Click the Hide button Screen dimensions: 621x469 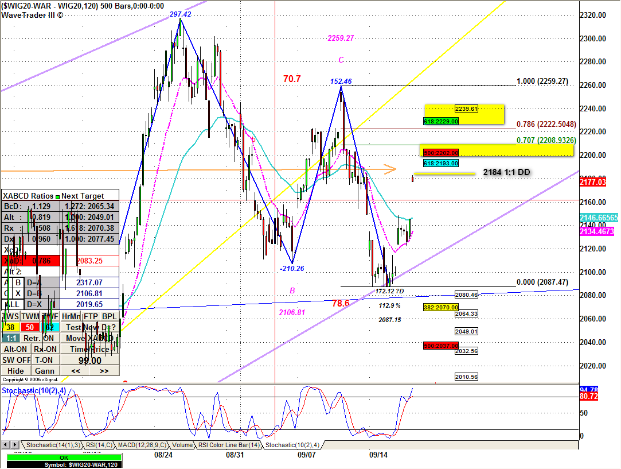(x=15, y=371)
